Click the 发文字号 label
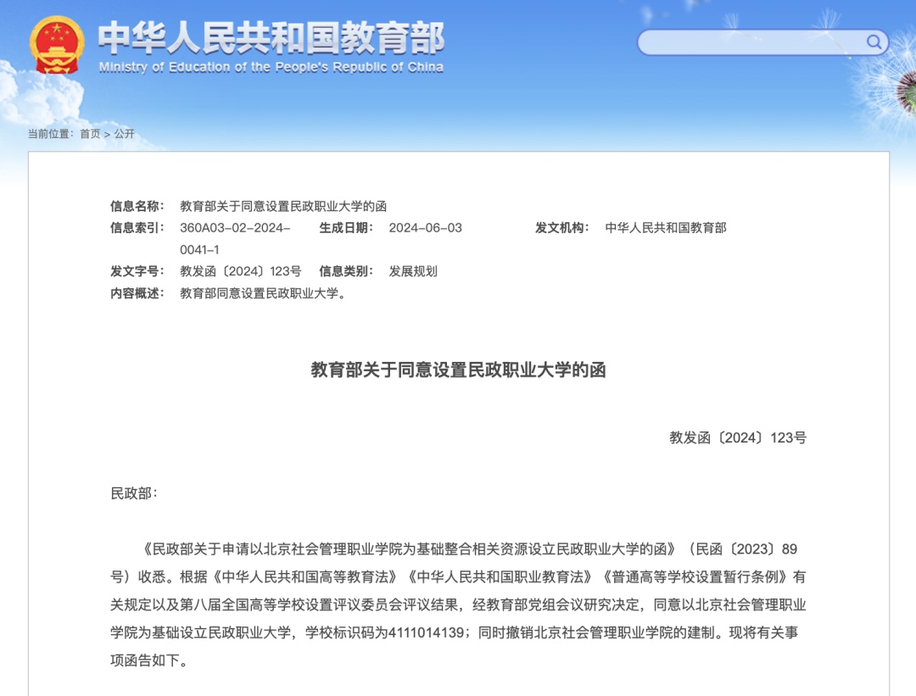The image size is (916, 696). pyautogui.click(x=137, y=271)
